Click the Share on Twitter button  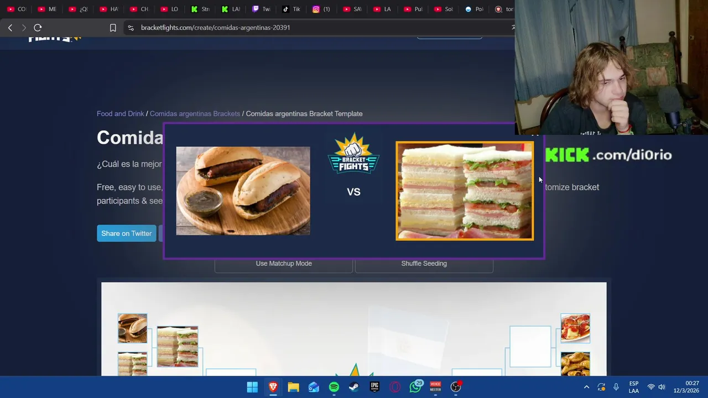pos(126,233)
